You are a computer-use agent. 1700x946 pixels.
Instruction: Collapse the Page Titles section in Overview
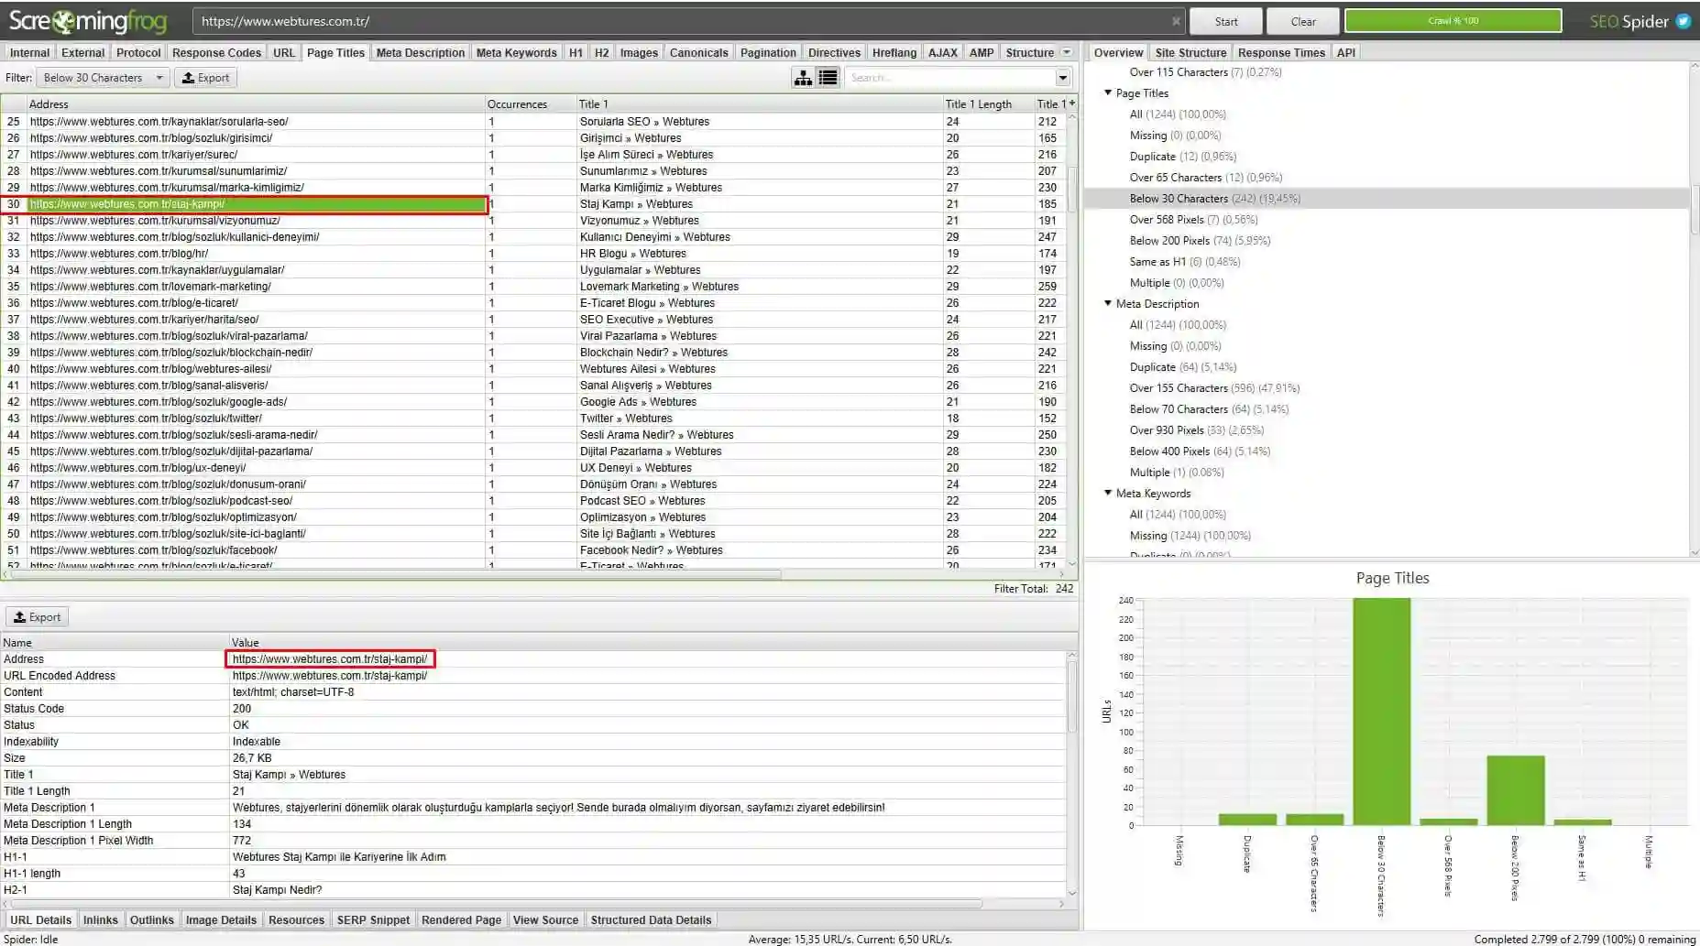point(1108,92)
